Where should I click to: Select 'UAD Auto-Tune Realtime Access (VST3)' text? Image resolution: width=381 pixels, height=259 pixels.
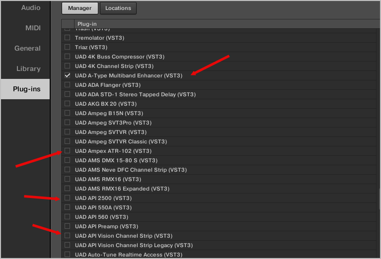click(129, 255)
